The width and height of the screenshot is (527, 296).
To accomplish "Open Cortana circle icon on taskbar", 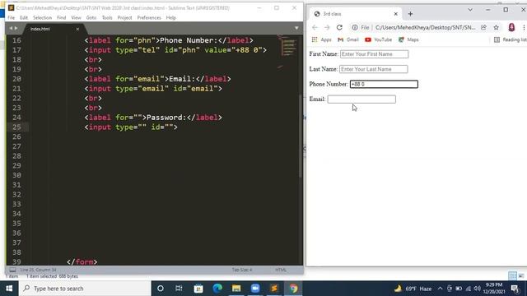I will (161, 289).
